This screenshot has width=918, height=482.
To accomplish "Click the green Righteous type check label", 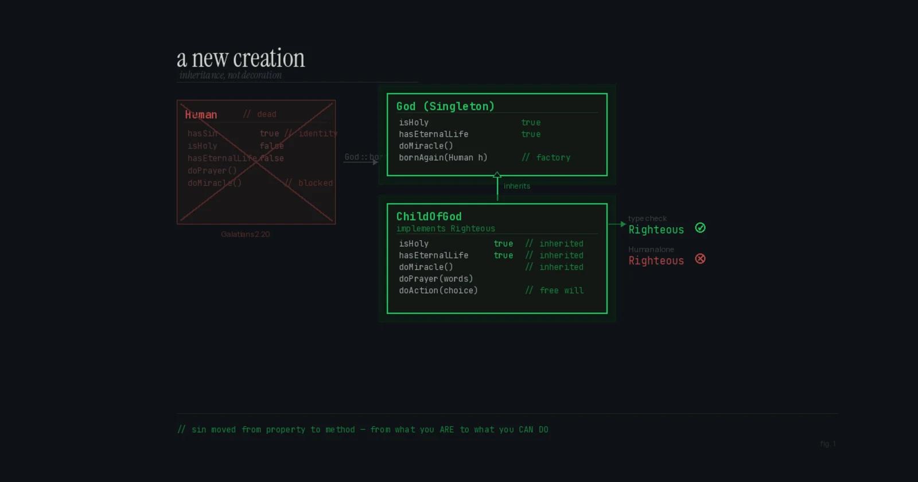I will coord(656,230).
